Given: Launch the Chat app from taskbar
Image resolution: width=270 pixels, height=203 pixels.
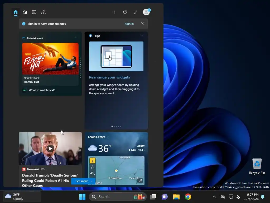Looking at the screenshot, I should click(x=165, y=197).
